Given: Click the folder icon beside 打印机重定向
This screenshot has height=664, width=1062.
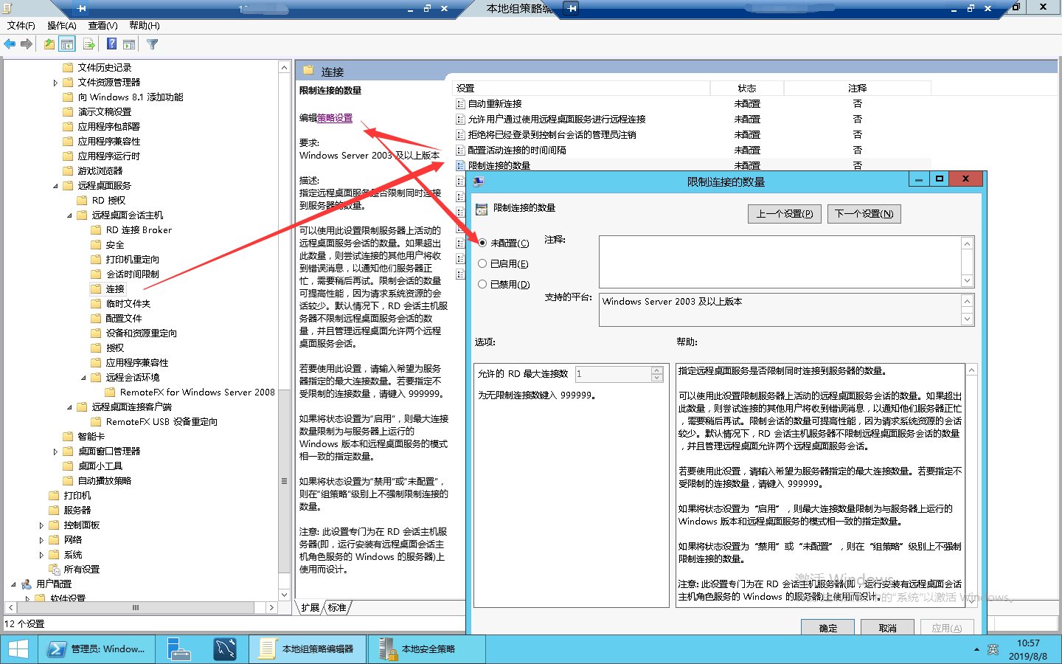Looking at the screenshot, I should pyautogui.click(x=96, y=259).
